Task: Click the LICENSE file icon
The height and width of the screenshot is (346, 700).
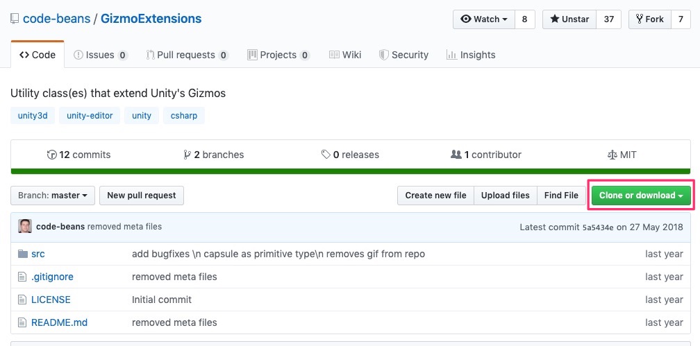Action: (x=22, y=300)
